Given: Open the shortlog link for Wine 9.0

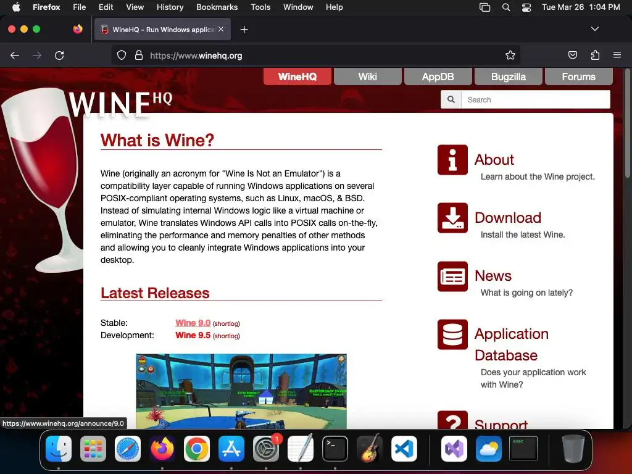Looking at the screenshot, I should pyautogui.click(x=226, y=323).
